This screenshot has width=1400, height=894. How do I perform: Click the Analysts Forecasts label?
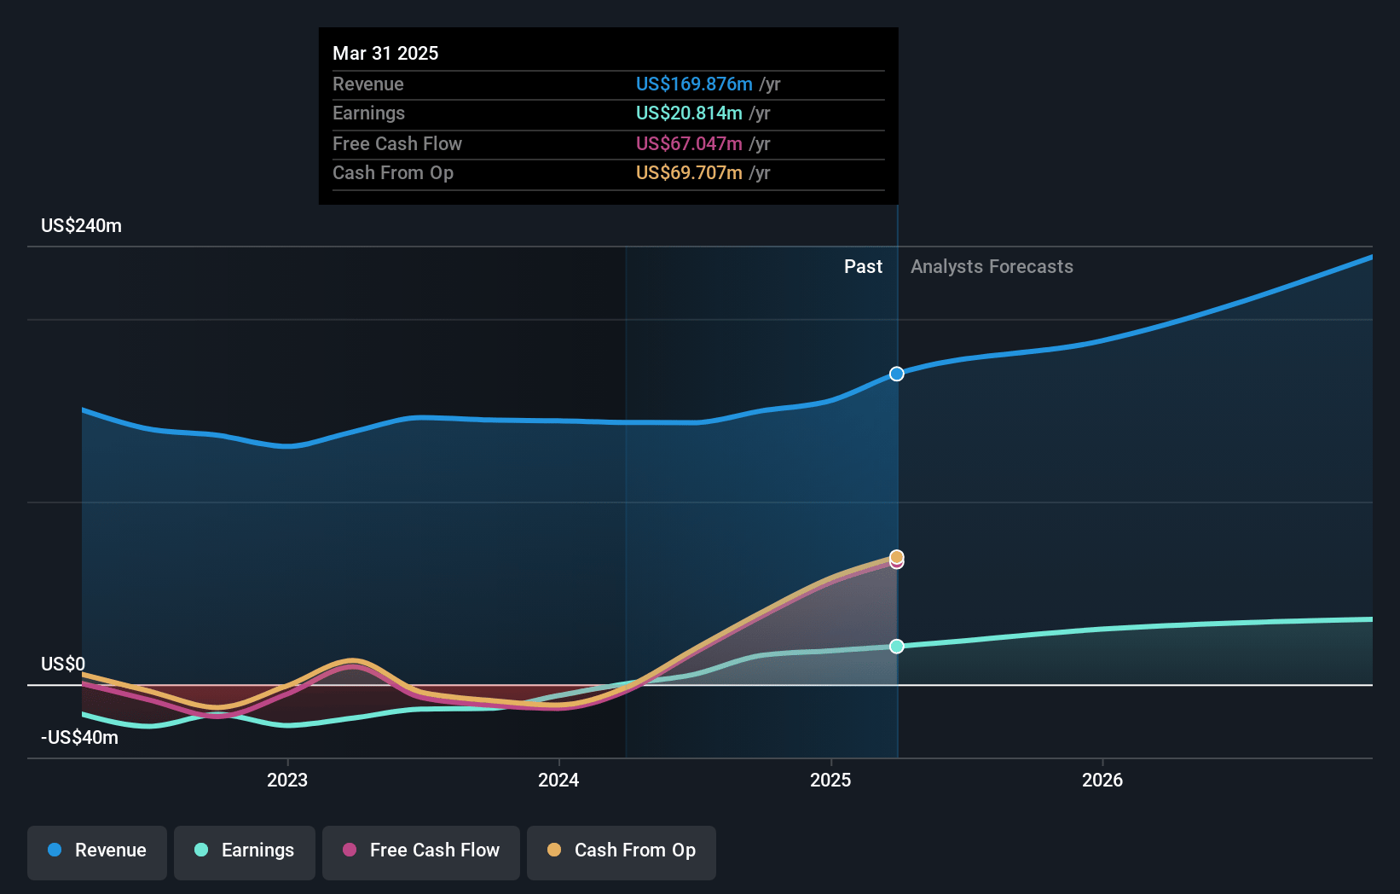pos(992,267)
